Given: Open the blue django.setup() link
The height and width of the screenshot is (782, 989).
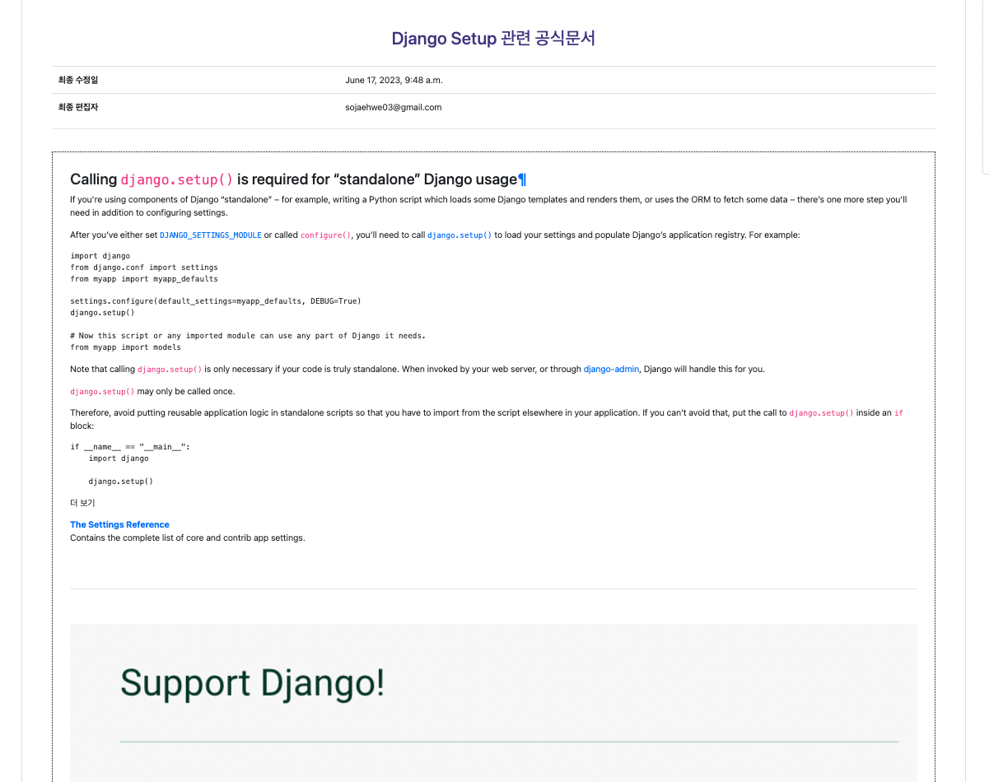Looking at the screenshot, I should 460,235.
